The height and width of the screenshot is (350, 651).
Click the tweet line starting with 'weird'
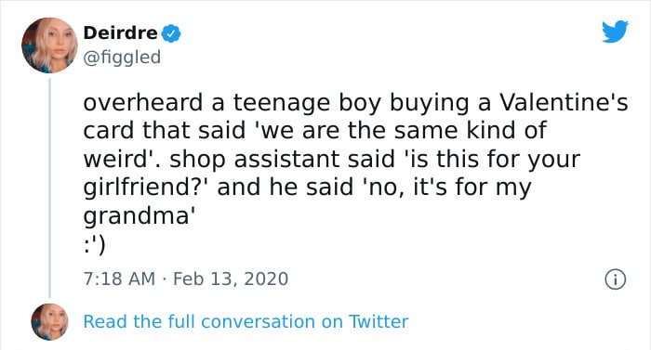tap(331, 160)
